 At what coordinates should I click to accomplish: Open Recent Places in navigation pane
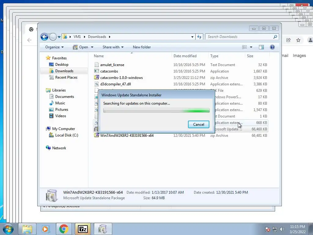pos(66,77)
